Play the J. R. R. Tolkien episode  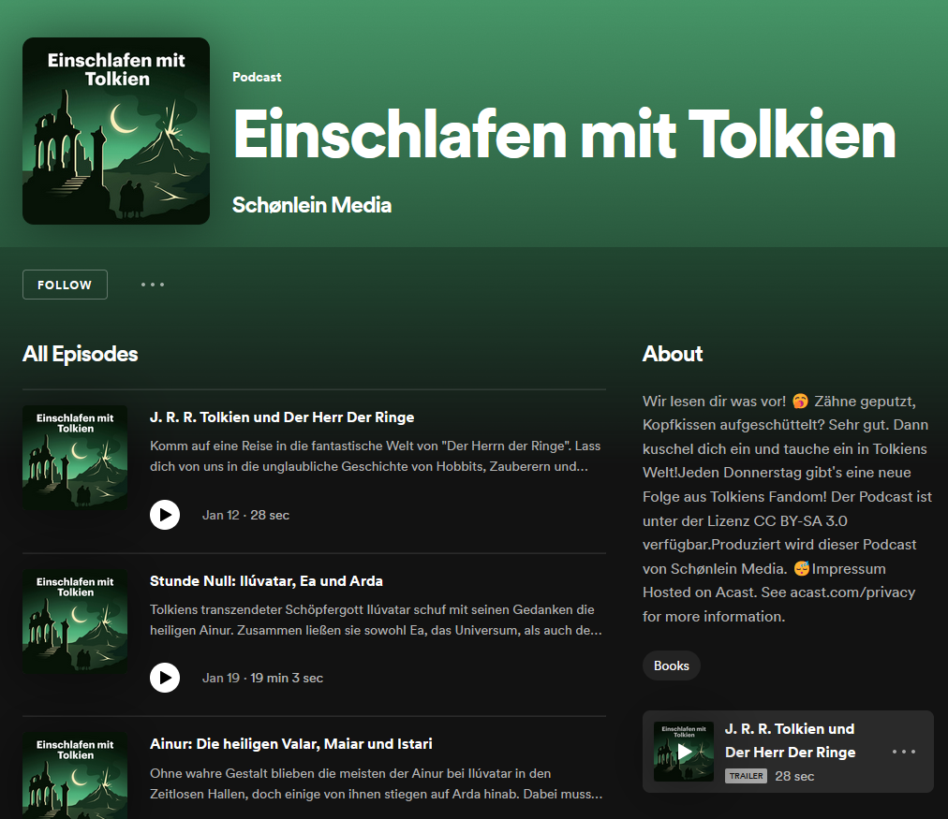[165, 515]
